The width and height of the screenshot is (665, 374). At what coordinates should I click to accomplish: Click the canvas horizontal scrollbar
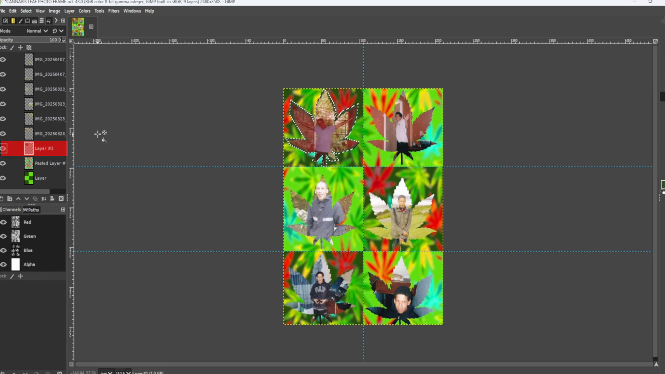coord(364,364)
